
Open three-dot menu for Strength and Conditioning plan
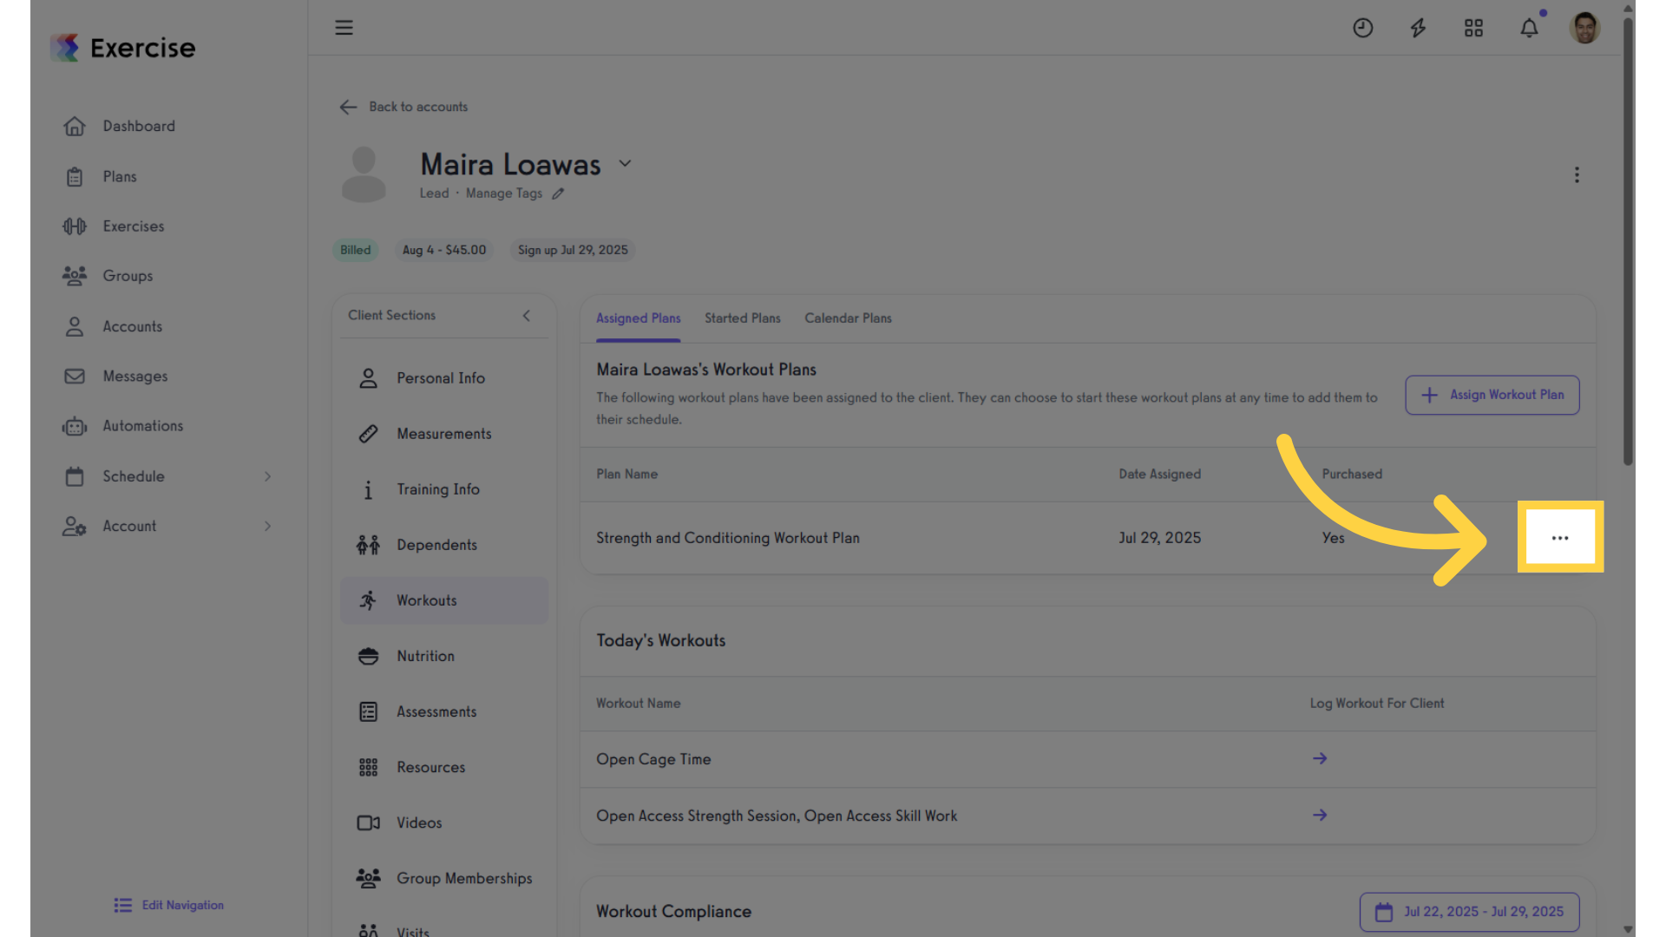[1560, 538]
